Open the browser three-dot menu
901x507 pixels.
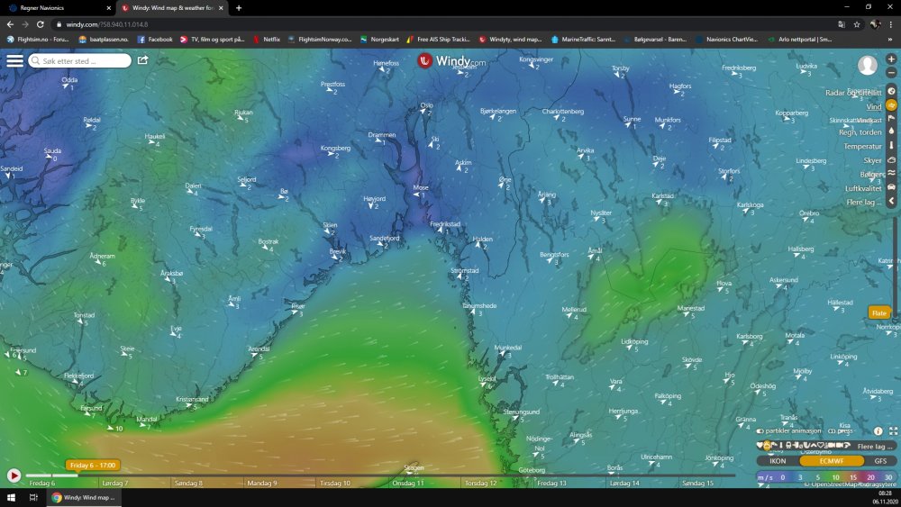pos(891,24)
